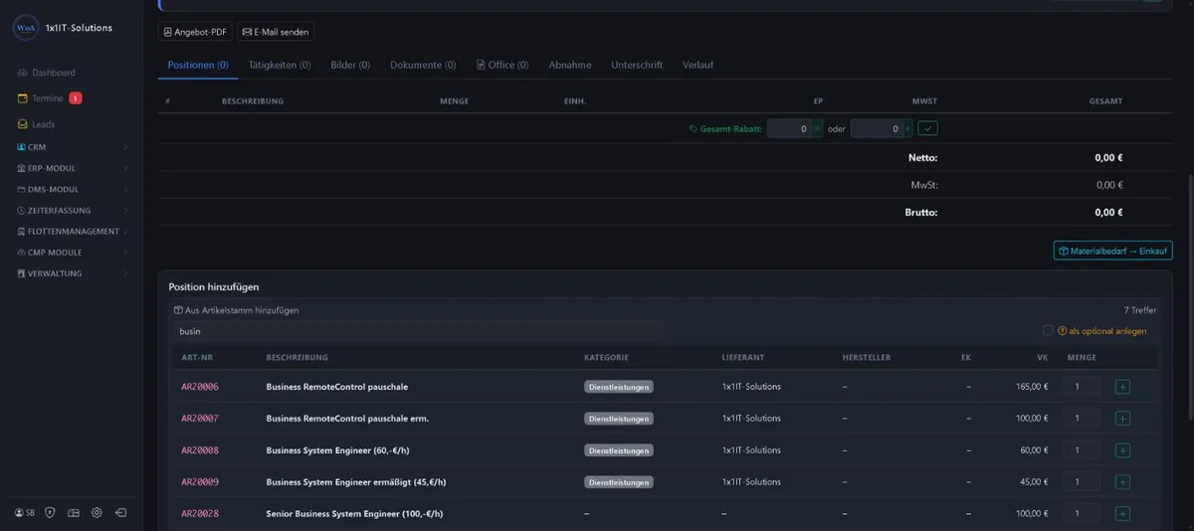1194x531 pixels.
Task: Click the red Termine notification badge
Action: 76,98
